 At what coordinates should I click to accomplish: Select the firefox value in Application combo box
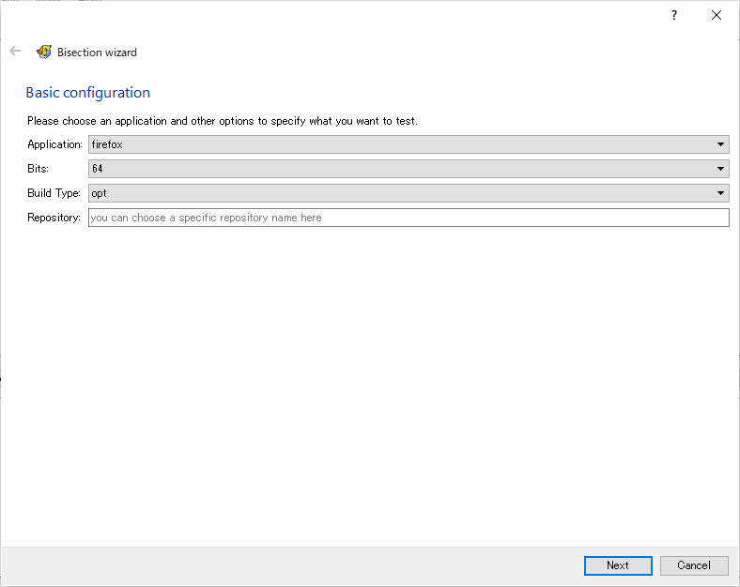click(x=409, y=144)
